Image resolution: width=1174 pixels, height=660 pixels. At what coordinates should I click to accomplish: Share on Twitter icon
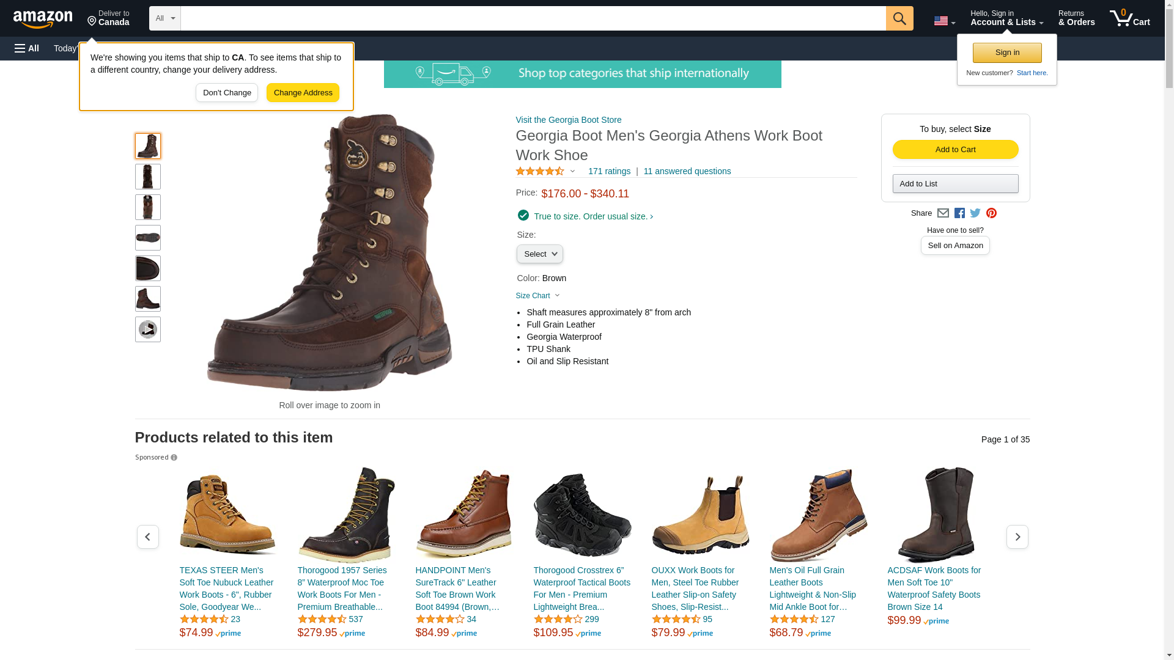coord(975,213)
